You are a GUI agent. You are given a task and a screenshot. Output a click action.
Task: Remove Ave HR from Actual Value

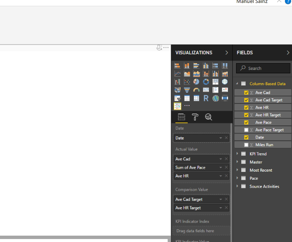tap(226, 176)
